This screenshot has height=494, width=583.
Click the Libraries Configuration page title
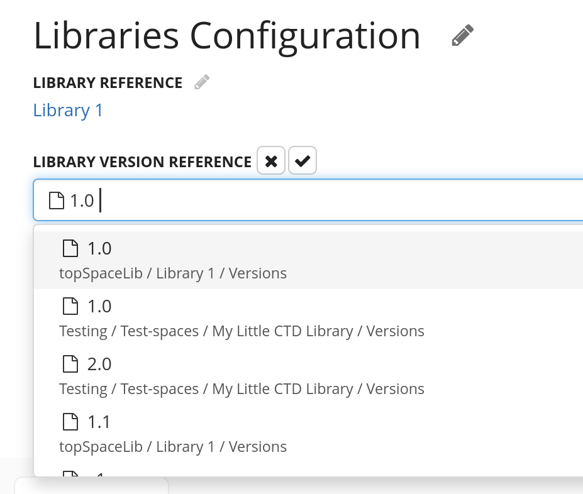pos(226,36)
